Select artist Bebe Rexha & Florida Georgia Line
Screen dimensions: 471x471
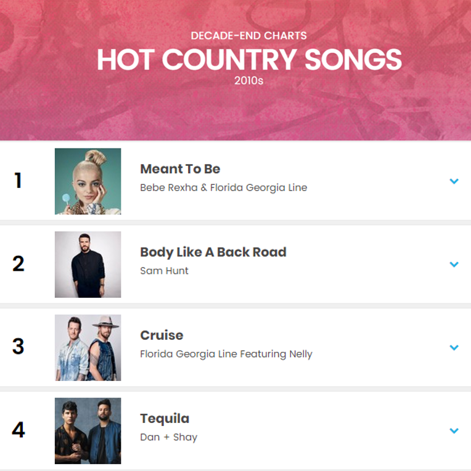pos(224,188)
